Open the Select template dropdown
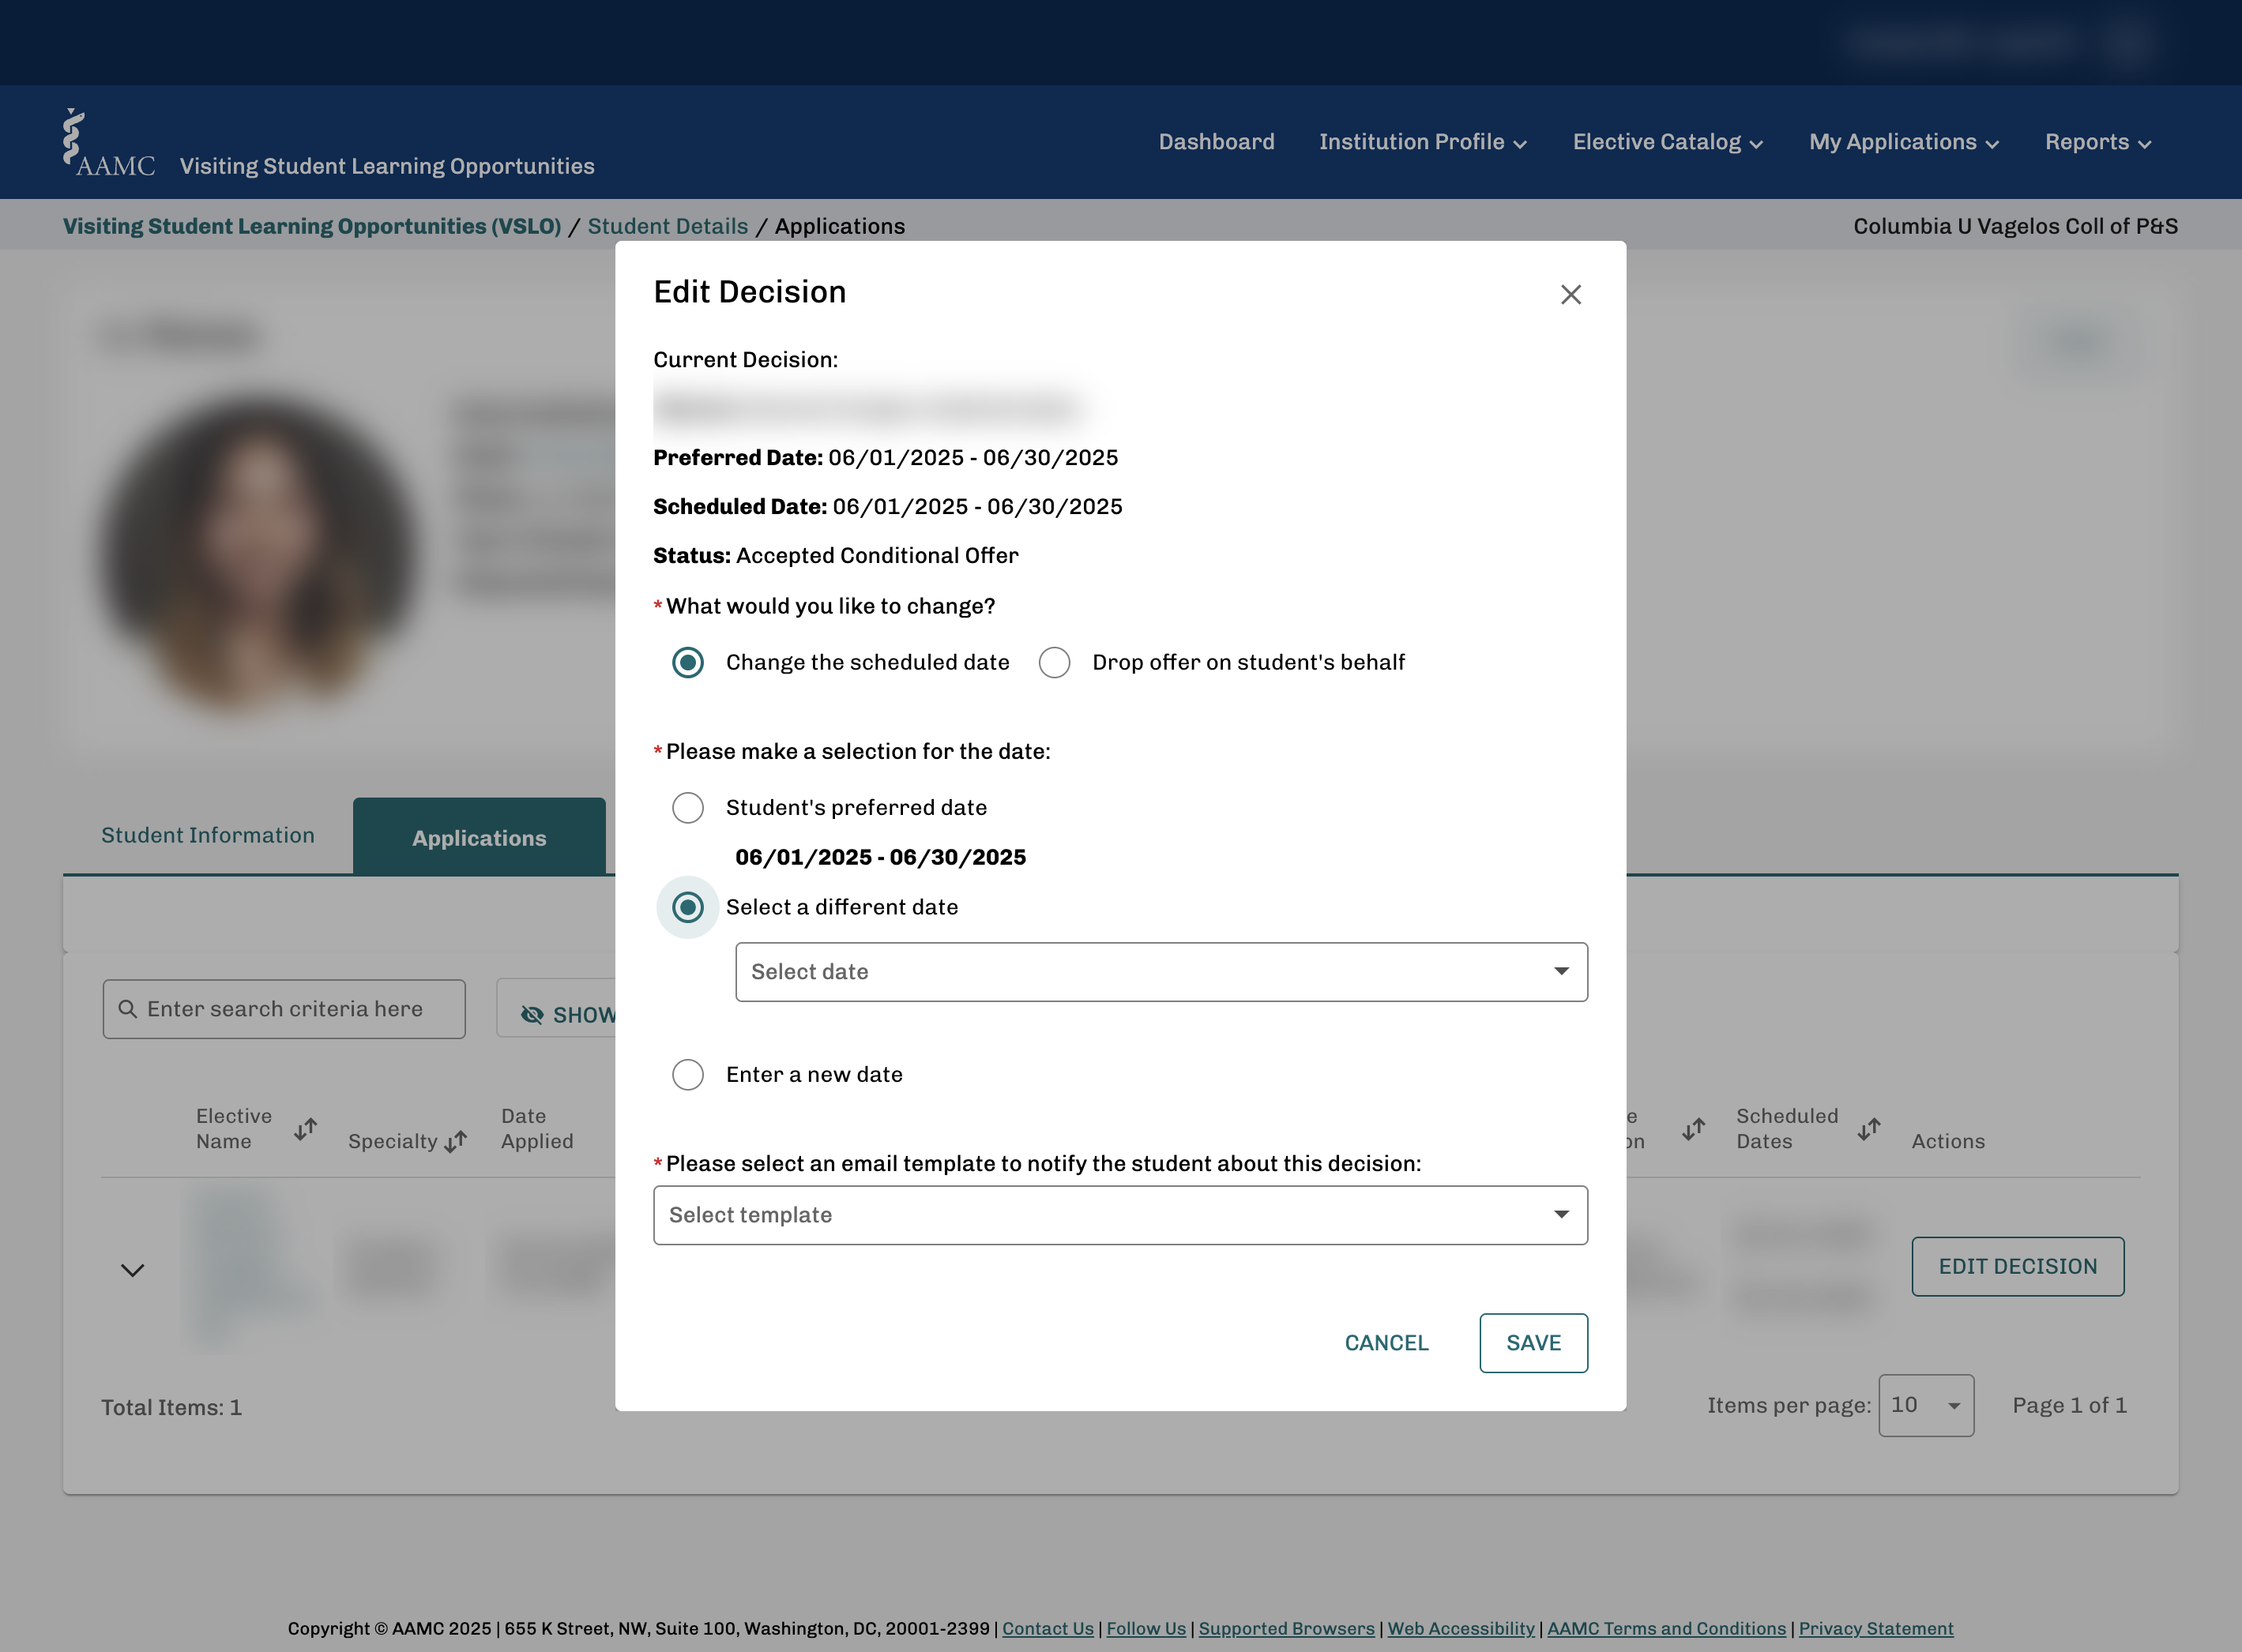Viewport: 2242px width, 1652px height. point(1119,1215)
